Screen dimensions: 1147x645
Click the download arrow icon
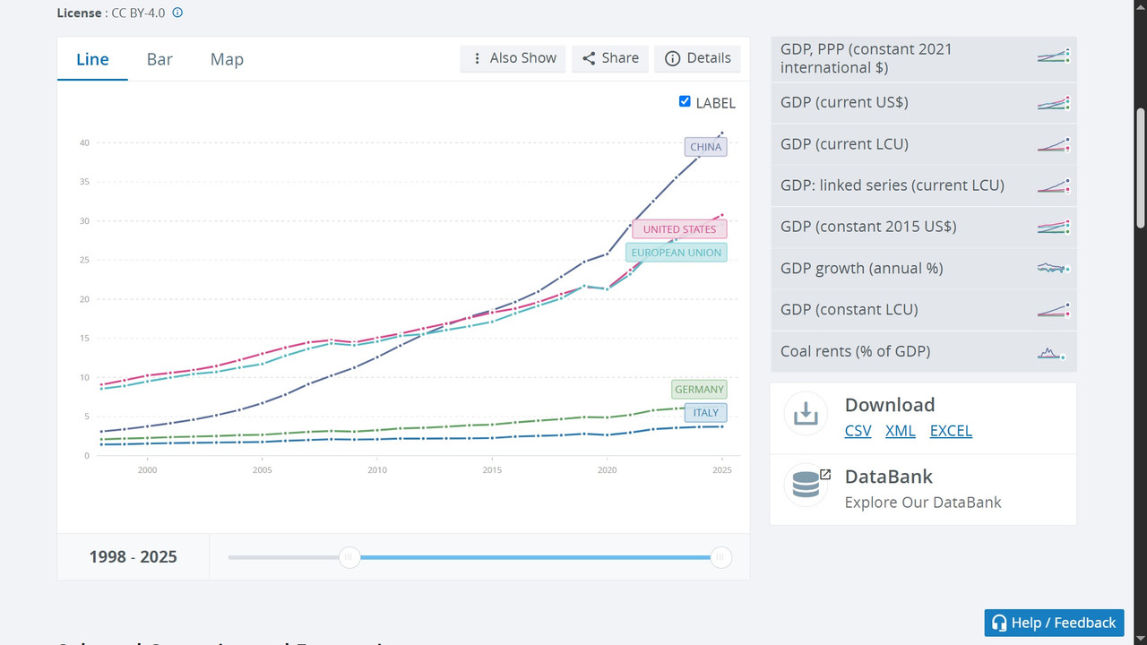806,414
